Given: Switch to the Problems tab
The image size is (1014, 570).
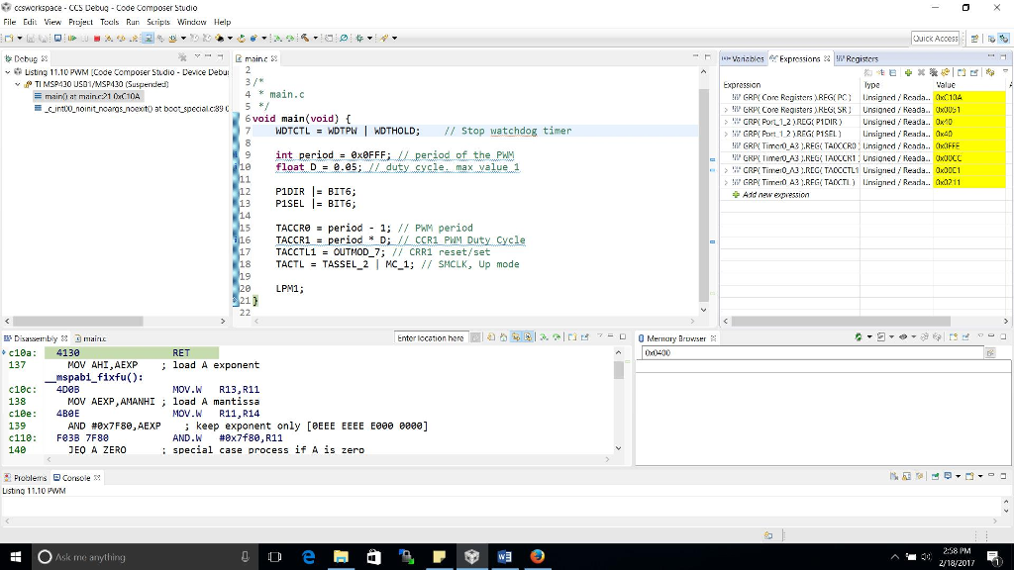Looking at the screenshot, I should pos(25,478).
